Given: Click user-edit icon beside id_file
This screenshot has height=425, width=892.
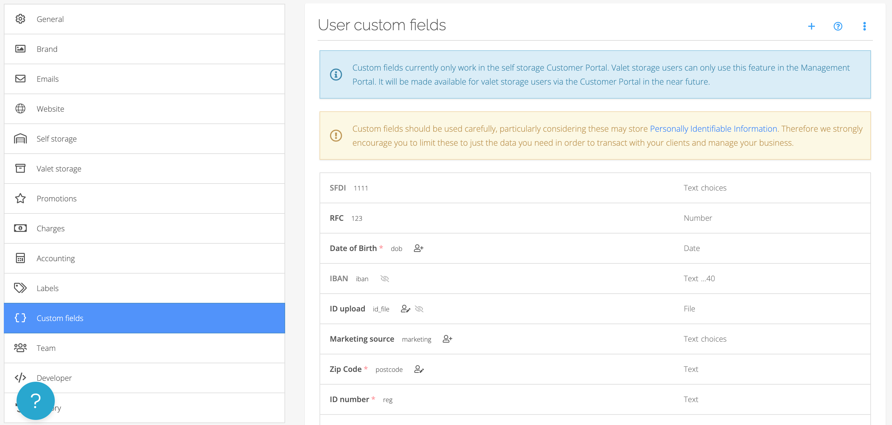Looking at the screenshot, I should [x=405, y=309].
